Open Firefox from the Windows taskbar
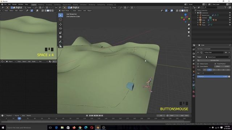This screenshot has width=232, height=130. tap(74, 127)
